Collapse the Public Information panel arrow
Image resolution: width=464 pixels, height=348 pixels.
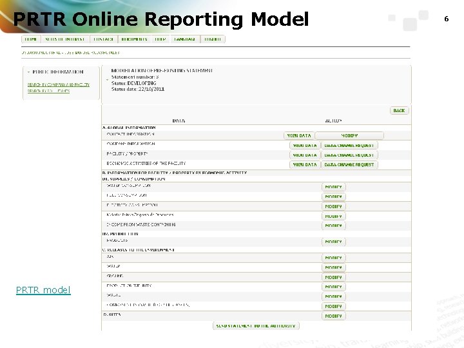29,72
